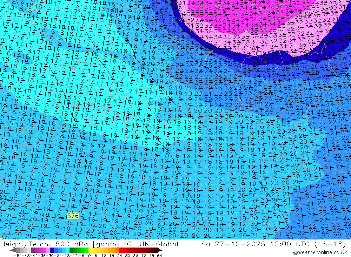
Task: Click the right dark arrow end of legend
Action: click(159, 250)
